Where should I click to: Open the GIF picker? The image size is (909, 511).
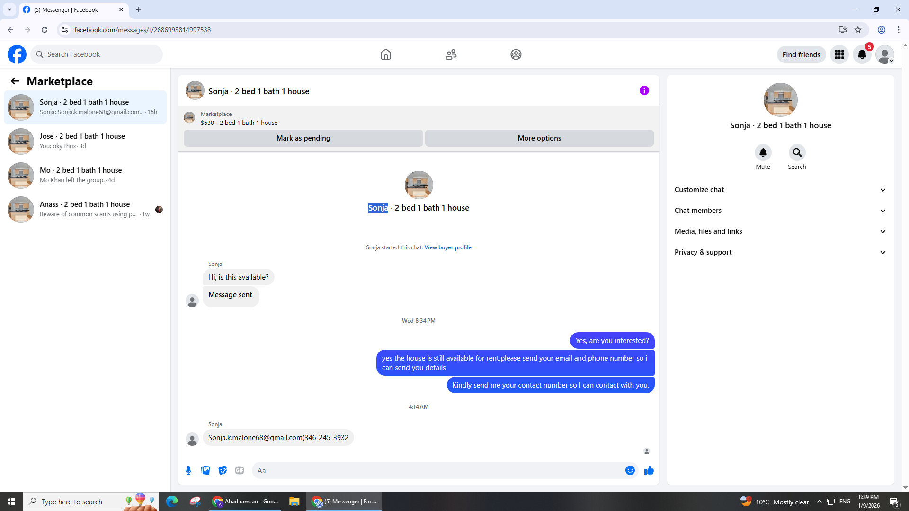pos(240,470)
